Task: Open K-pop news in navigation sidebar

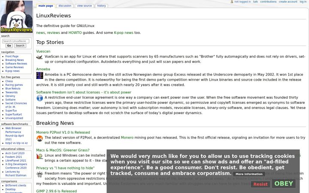Action: pyautogui.click(x=12, y=71)
